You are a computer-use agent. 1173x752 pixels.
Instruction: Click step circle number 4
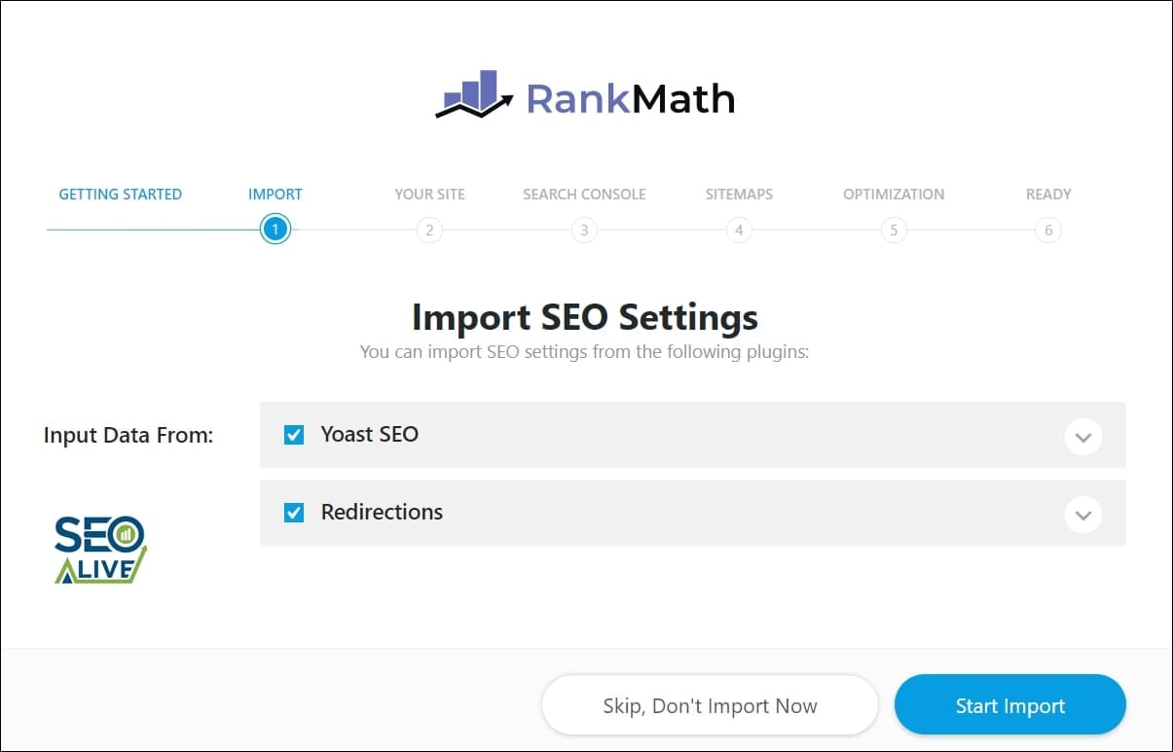[739, 231]
